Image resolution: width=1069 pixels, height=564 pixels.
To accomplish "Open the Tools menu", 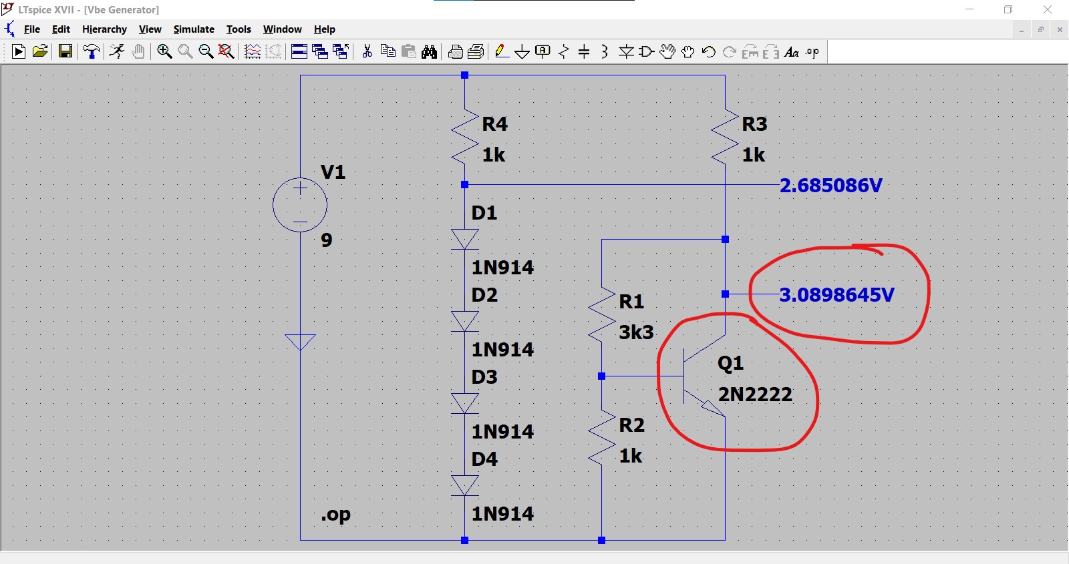I will [x=239, y=29].
